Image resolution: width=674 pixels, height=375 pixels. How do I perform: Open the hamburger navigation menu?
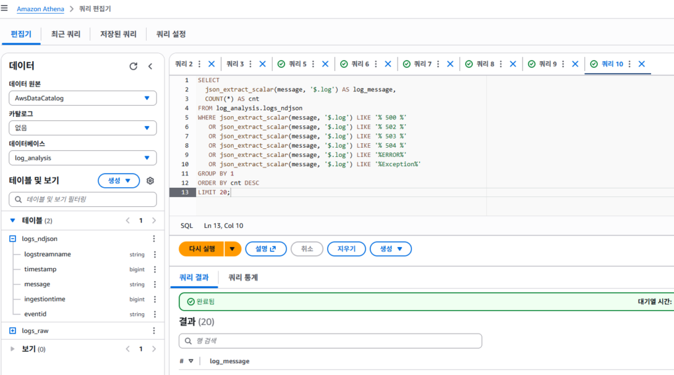pos(5,8)
